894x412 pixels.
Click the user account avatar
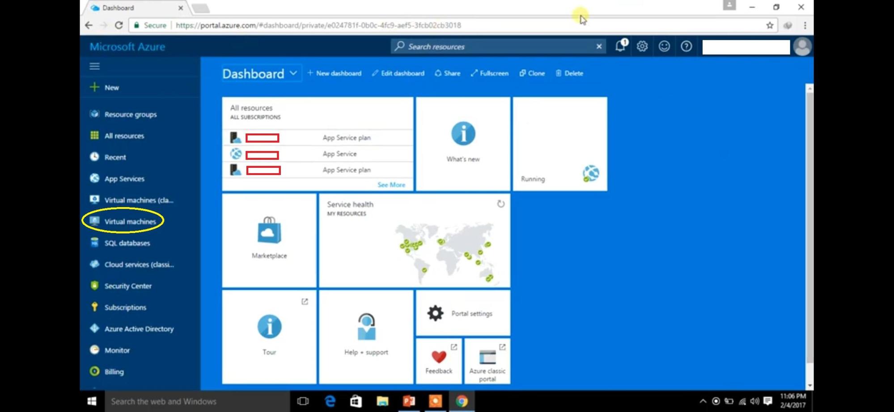(802, 47)
